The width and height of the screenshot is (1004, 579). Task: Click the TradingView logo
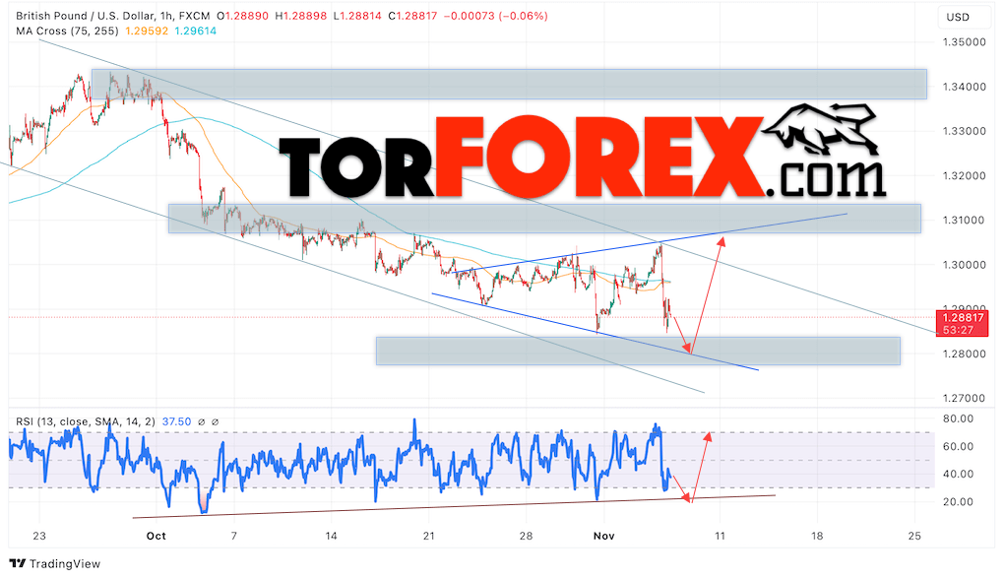pos(55,563)
